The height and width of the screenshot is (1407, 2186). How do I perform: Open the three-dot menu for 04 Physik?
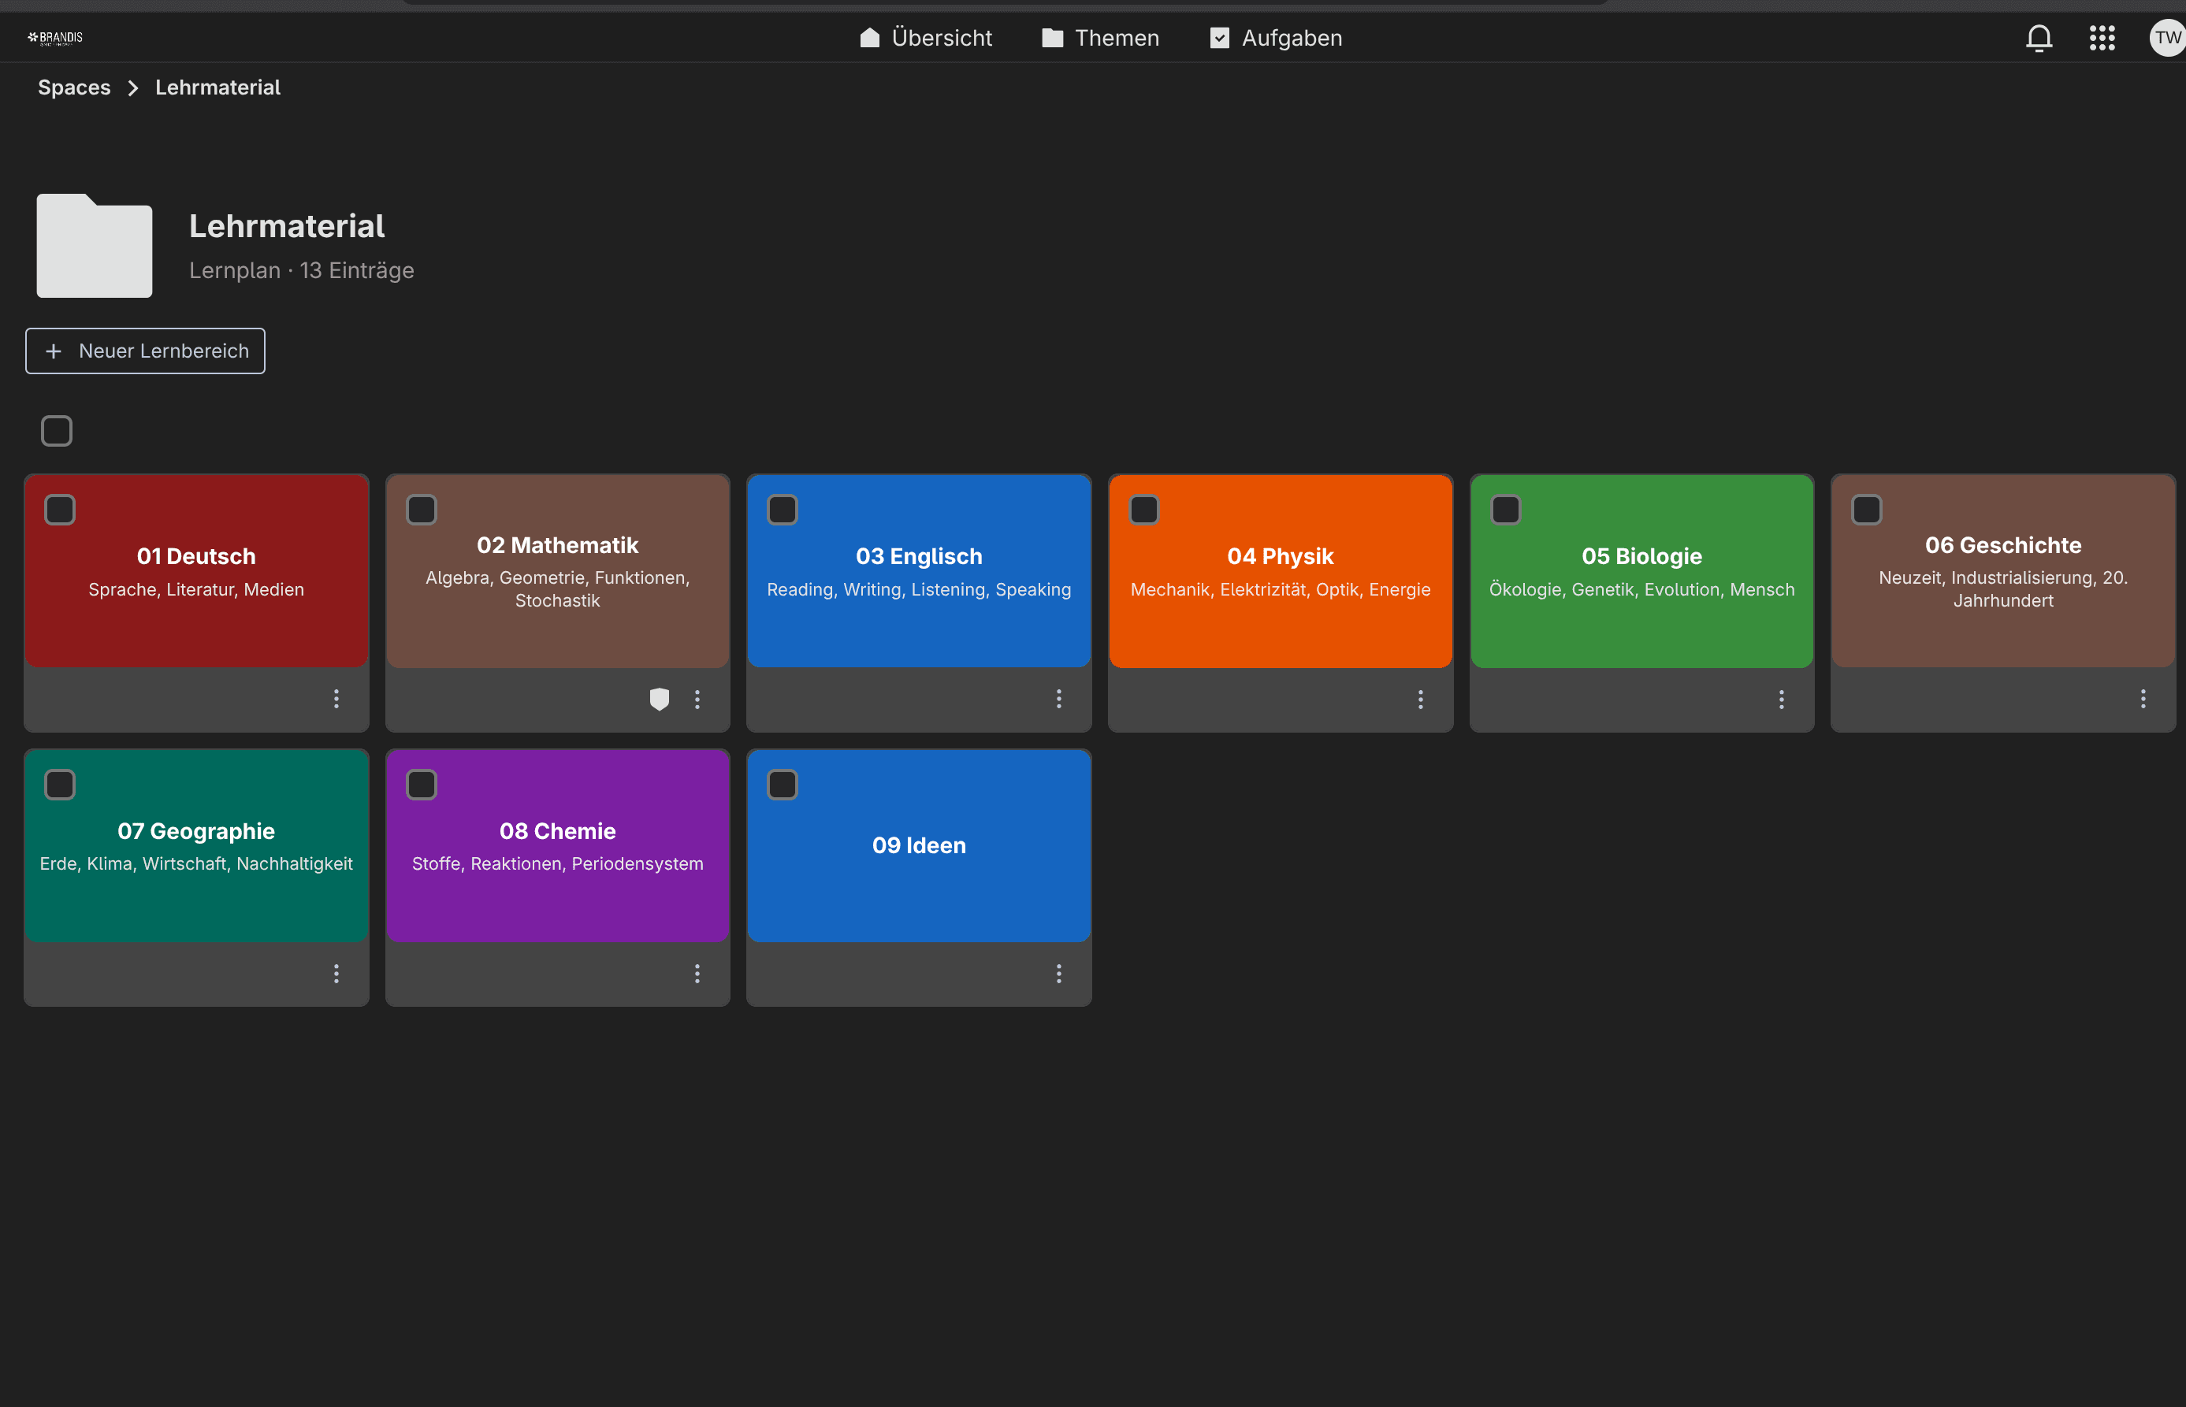pyautogui.click(x=1420, y=699)
